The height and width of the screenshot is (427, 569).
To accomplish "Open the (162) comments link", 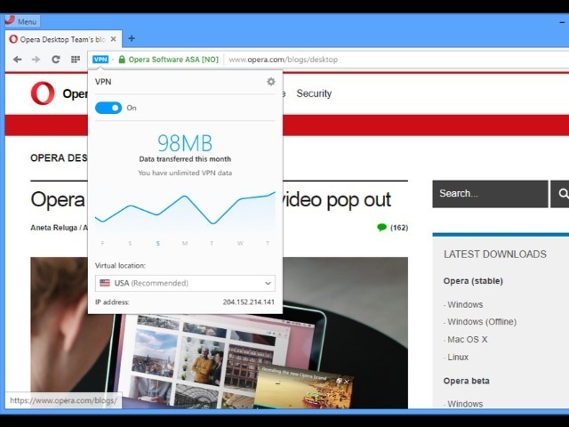I will (399, 228).
